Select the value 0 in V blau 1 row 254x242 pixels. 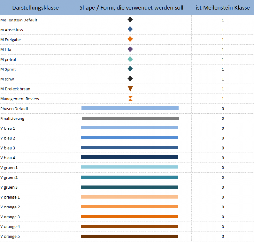(x=223, y=128)
